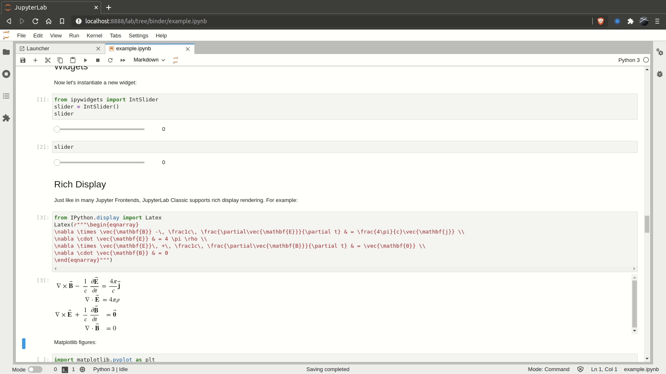Image resolution: width=666 pixels, height=374 pixels.
Task: Select the 'Matplotlib figures:' markdown cell
Action: [x=75, y=342]
